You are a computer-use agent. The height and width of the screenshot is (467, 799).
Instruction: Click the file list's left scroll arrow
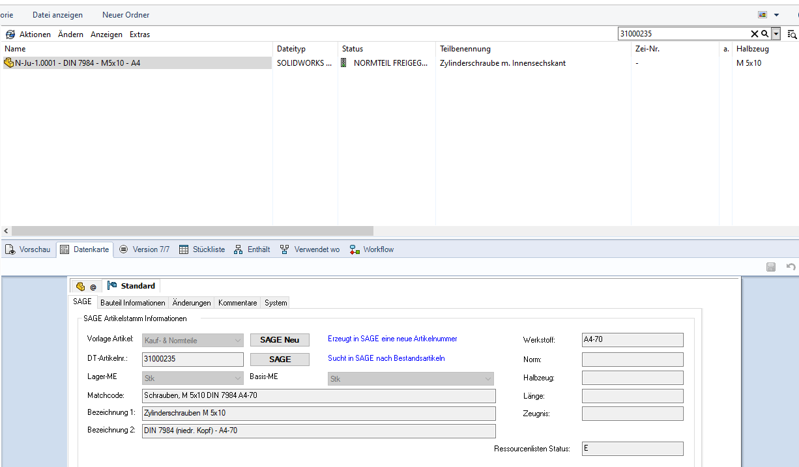[x=6, y=231]
